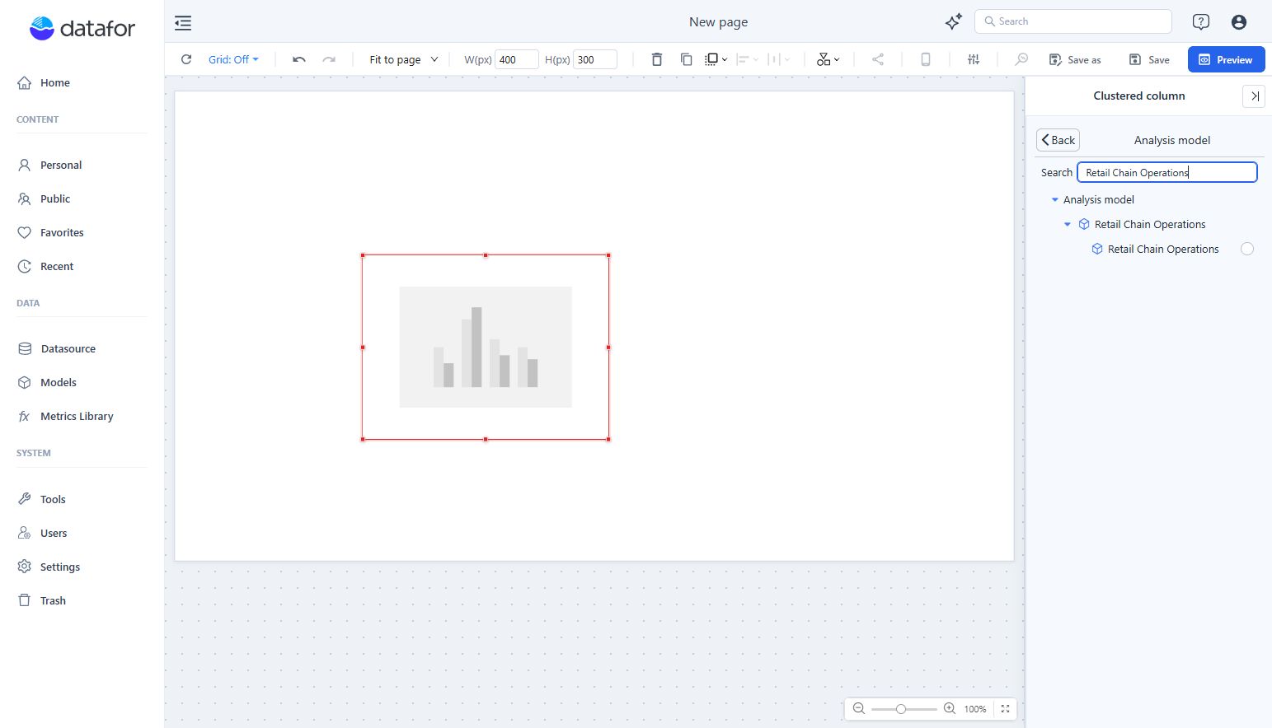The width and height of the screenshot is (1272, 728).
Task: Click the Save button
Action: coord(1149,59)
